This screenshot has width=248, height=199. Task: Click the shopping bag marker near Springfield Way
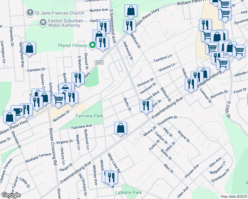[x=29, y=49]
